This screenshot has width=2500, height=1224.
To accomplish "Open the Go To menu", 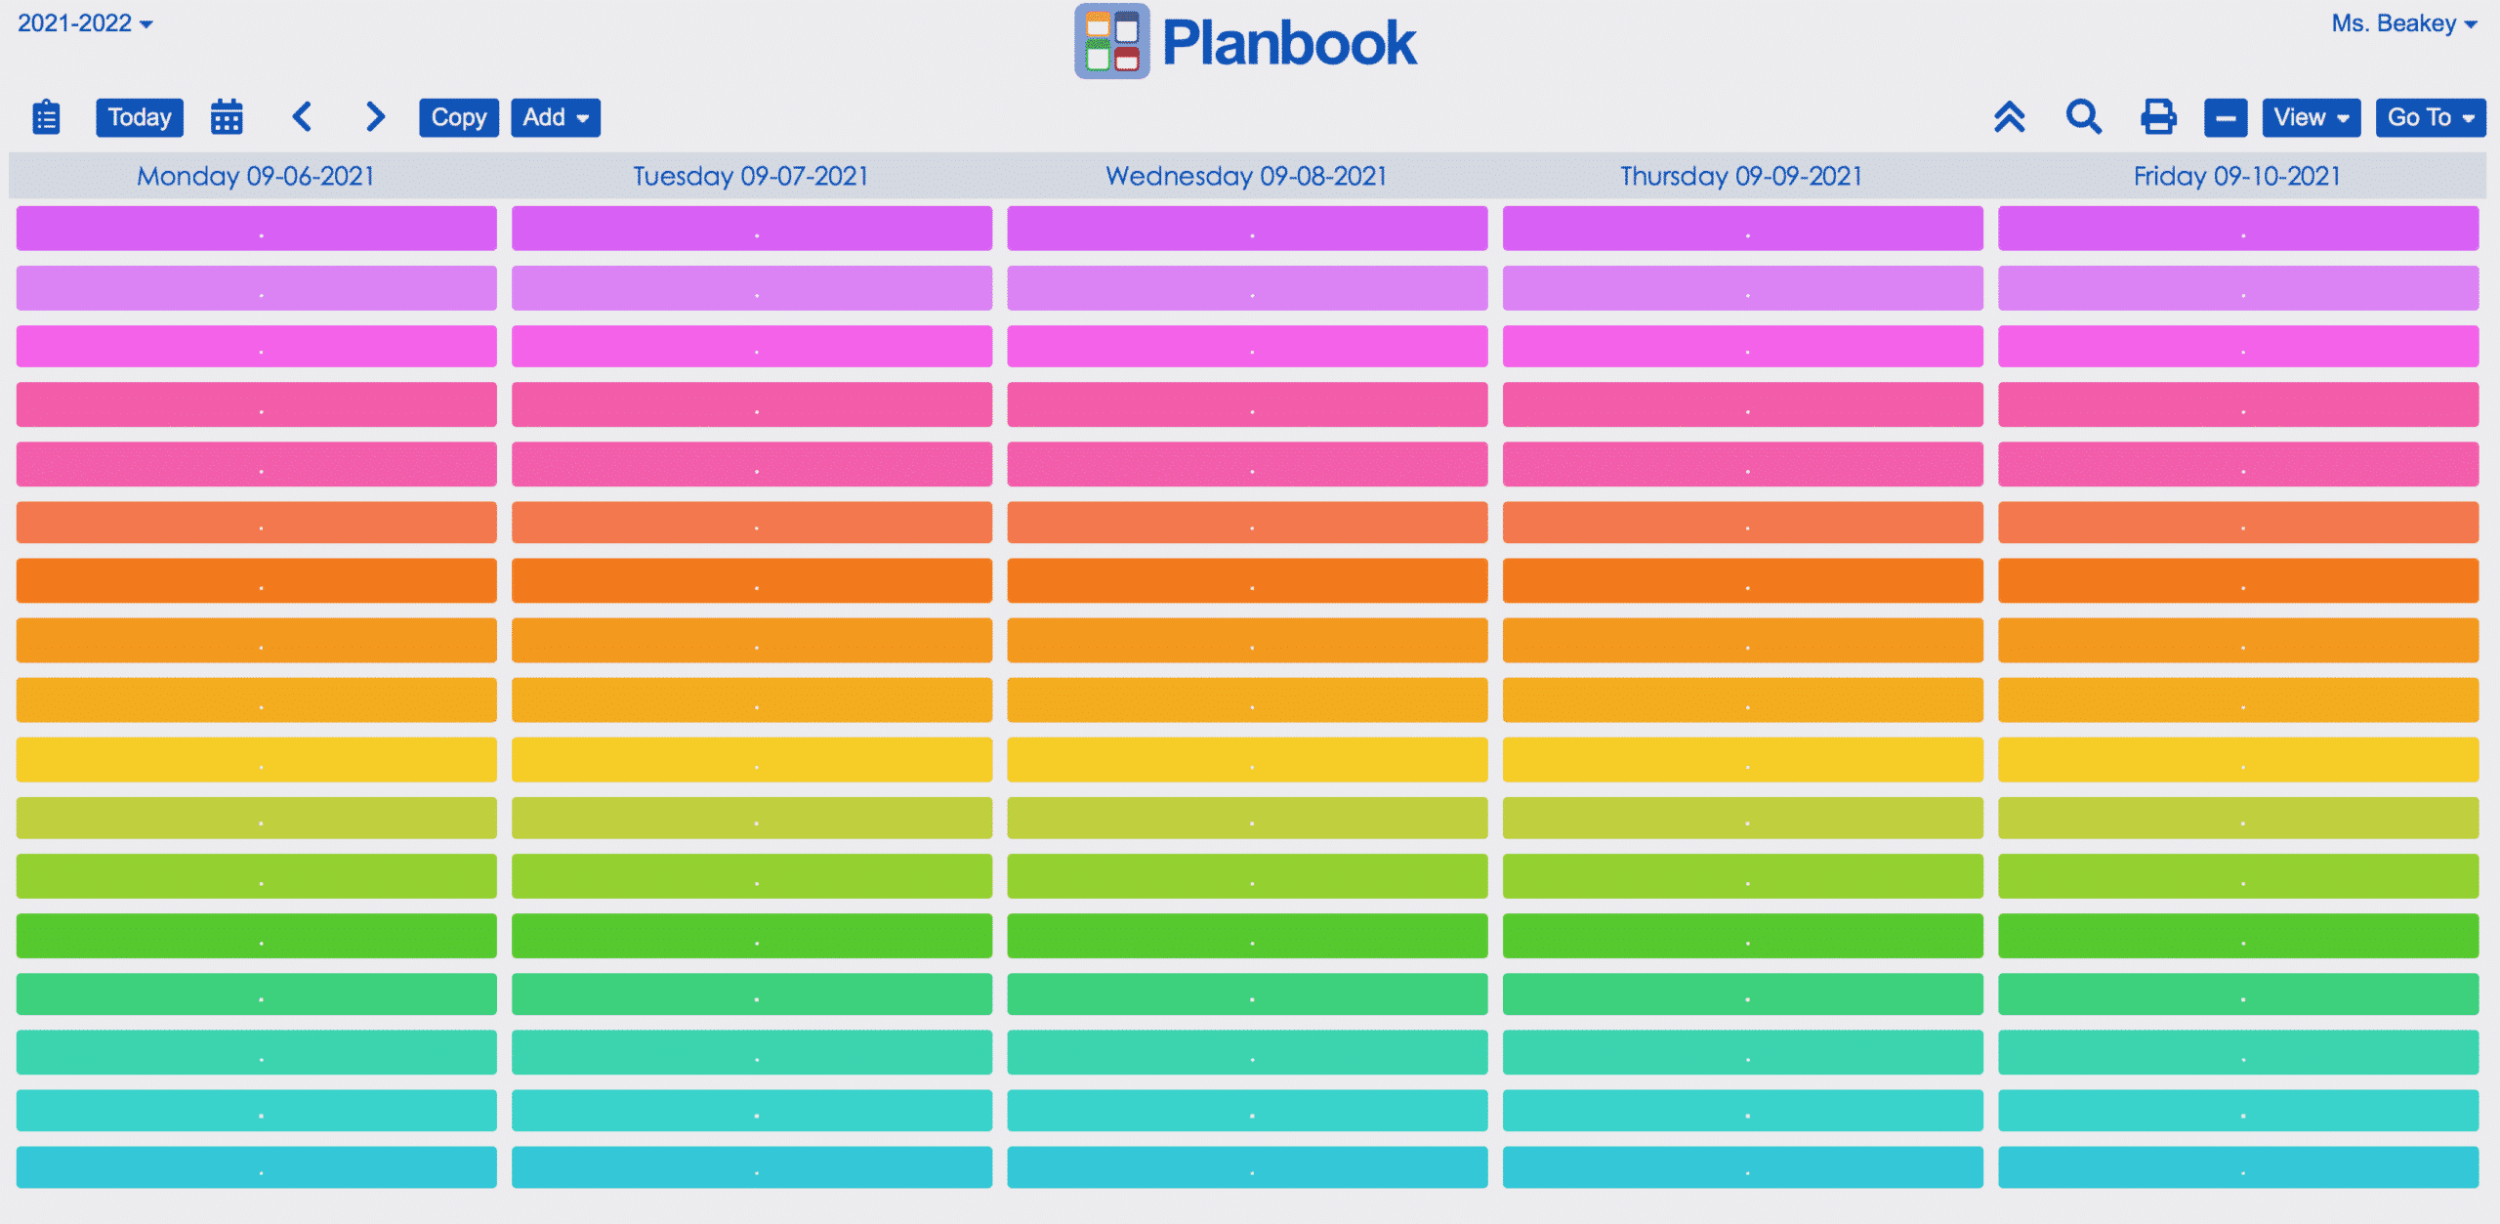I will pos(2431,118).
